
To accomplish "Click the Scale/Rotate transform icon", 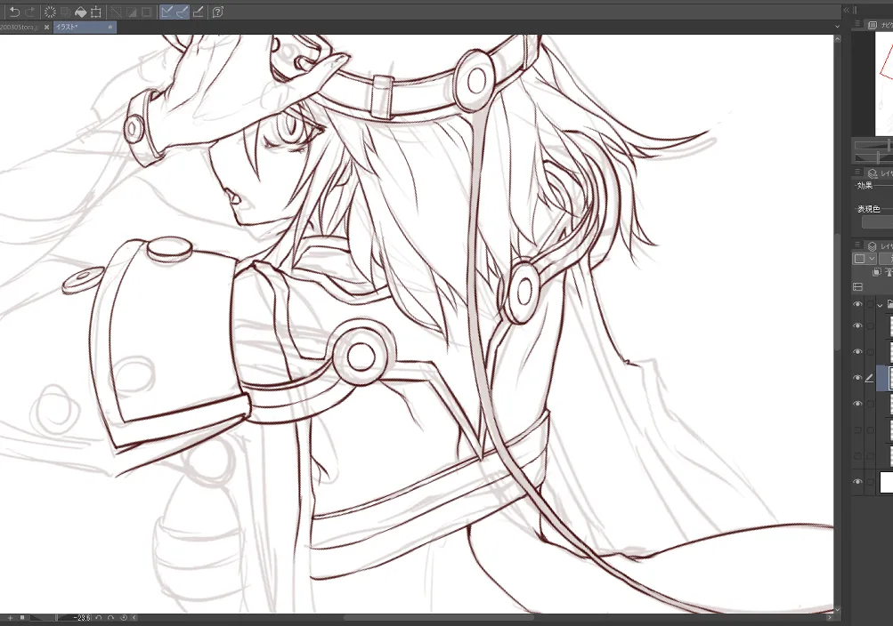I will (96, 12).
